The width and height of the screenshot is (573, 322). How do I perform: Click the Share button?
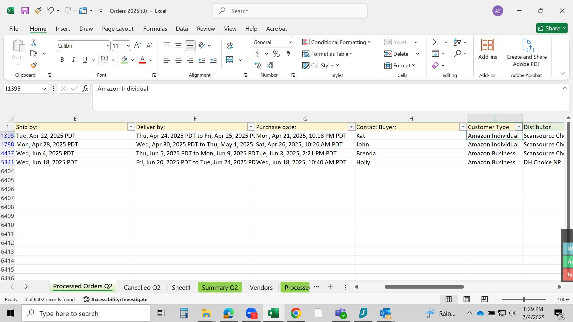(552, 28)
